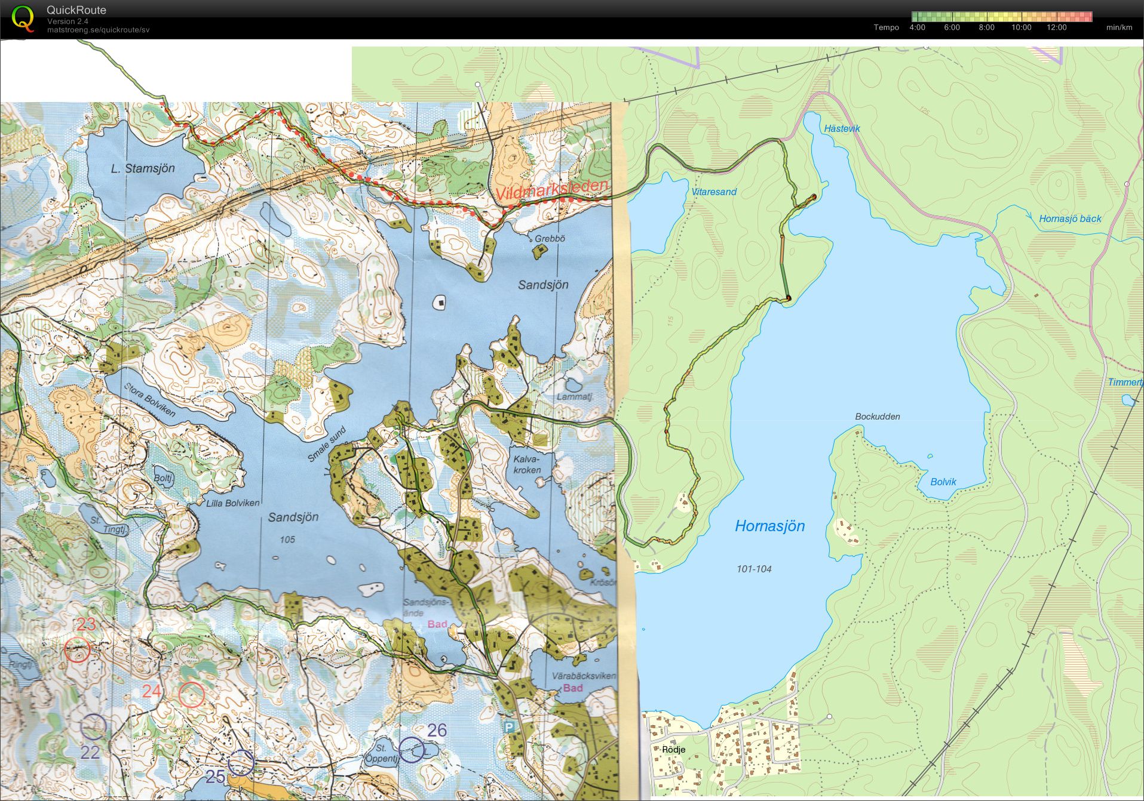
Task: Click the 4:00 tempo value
Action: pos(918,27)
